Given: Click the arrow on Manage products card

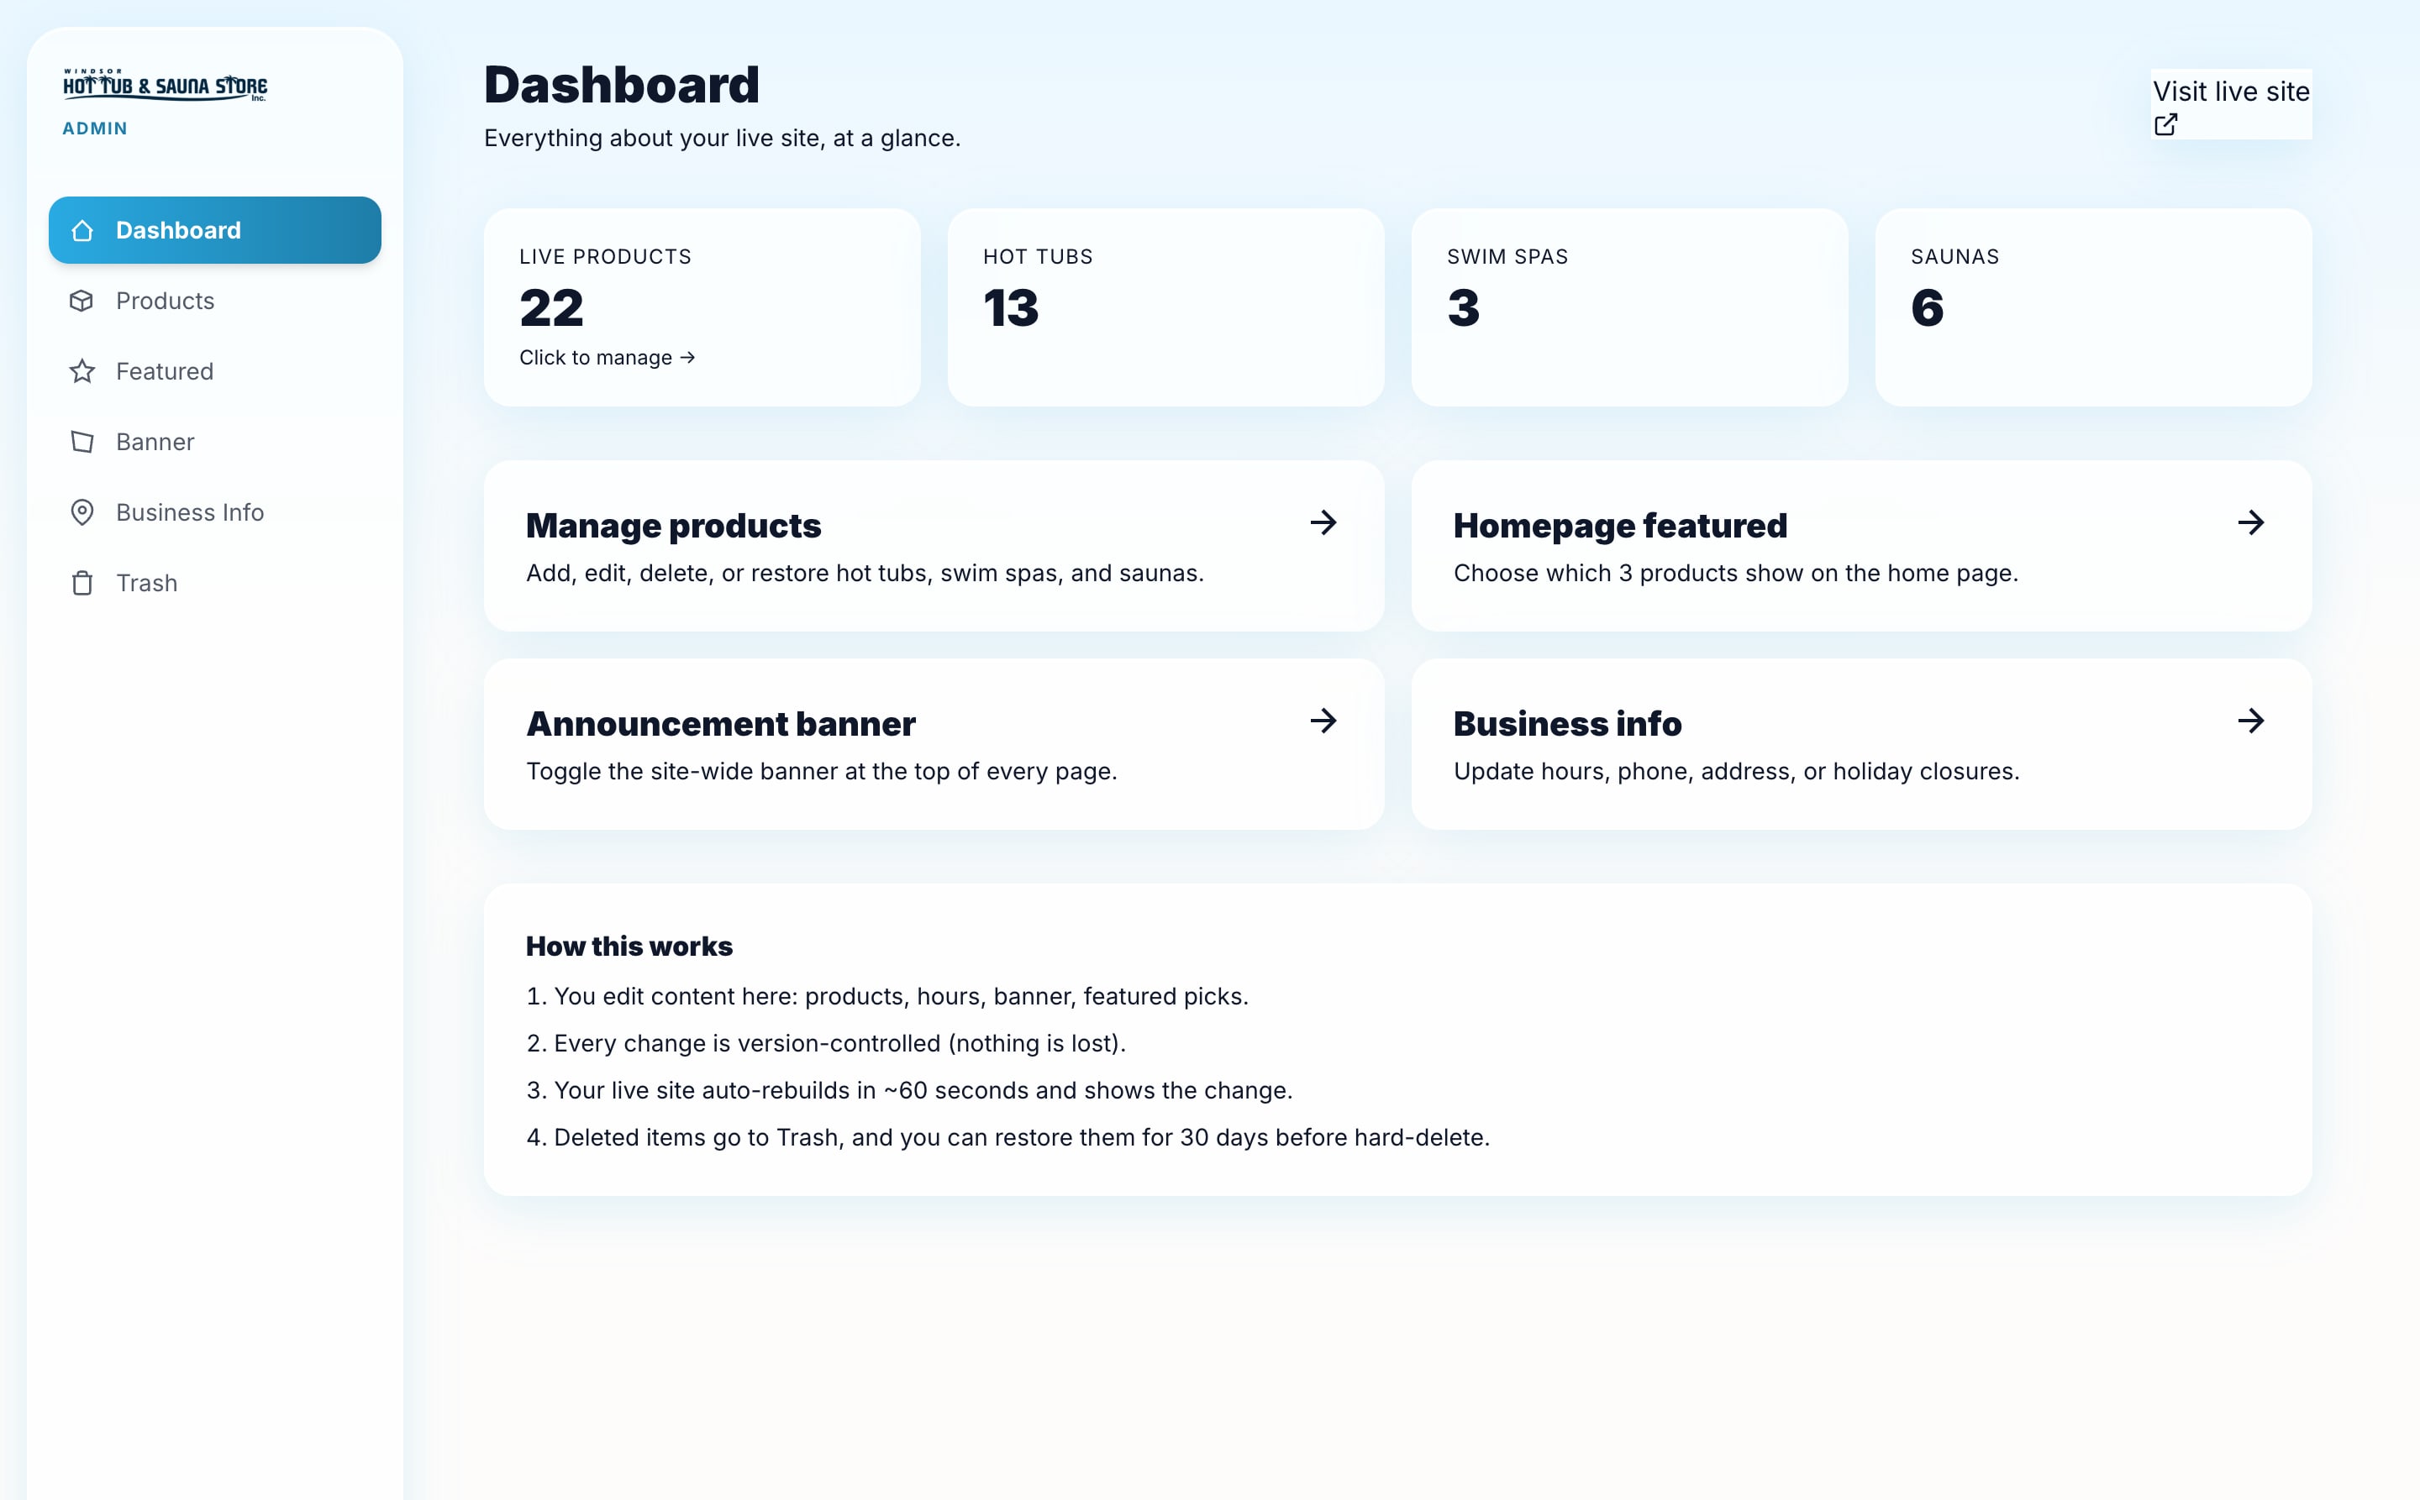Looking at the screenshot, I should (x=1323, y=522).
